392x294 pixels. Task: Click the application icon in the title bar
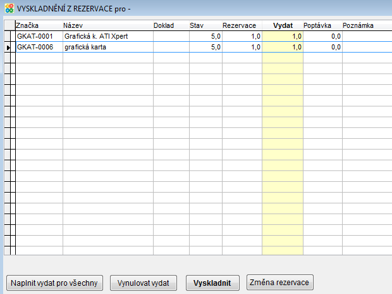9,8
